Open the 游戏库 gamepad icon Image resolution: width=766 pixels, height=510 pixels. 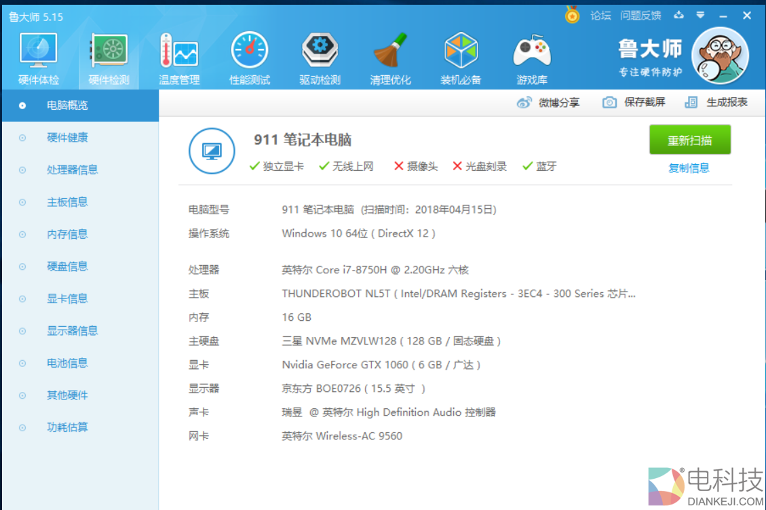(x=532, y=52)
